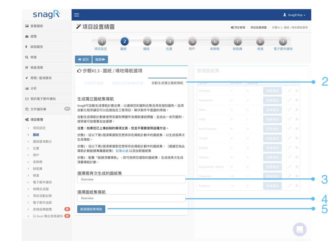Screen dimensions: 333x250
Task: Switch to the 自定制平面圖 tab
Action: pos(94,83)
